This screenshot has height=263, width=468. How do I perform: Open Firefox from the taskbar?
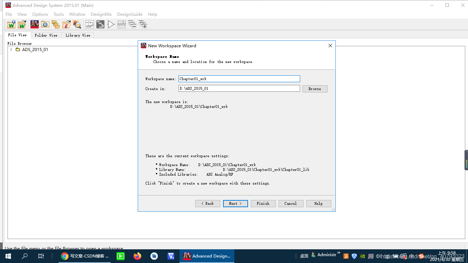tap(137, 256)
